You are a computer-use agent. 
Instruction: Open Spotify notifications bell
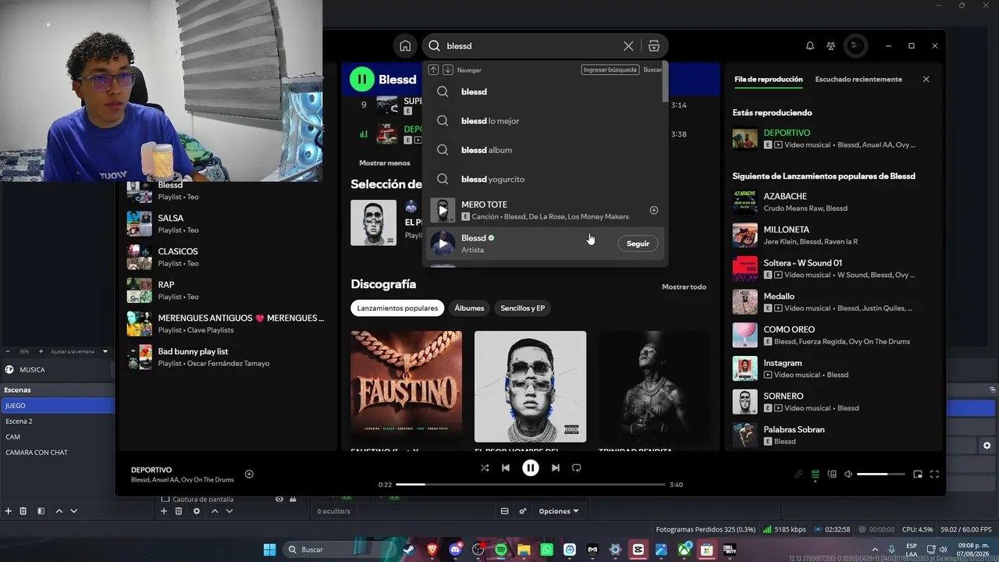pyautogui.click(x=810, y=46)
